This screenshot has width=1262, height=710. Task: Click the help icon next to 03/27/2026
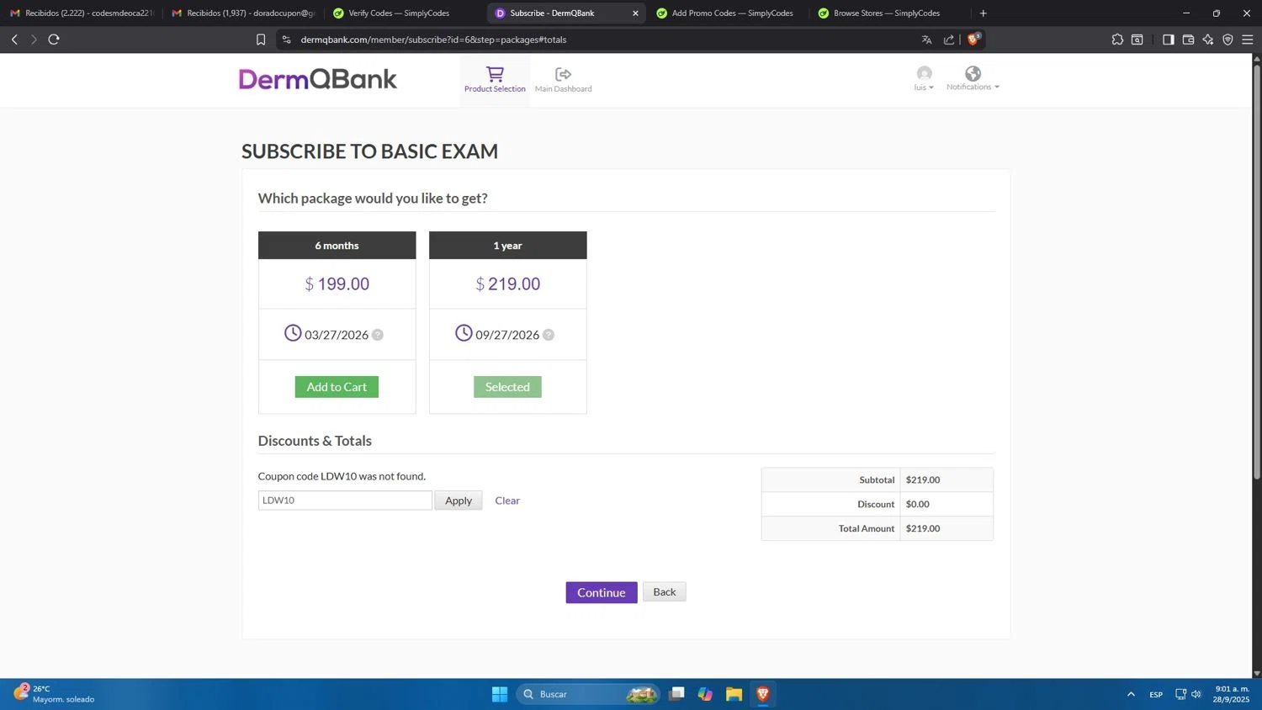pyautogui.click(x=378, y=335)
